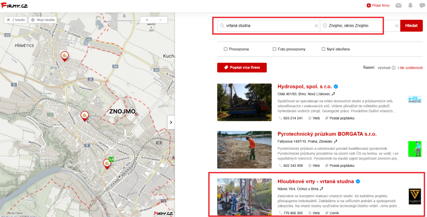
Task: Click the Moje lokalita button
Action: point(43,20)
